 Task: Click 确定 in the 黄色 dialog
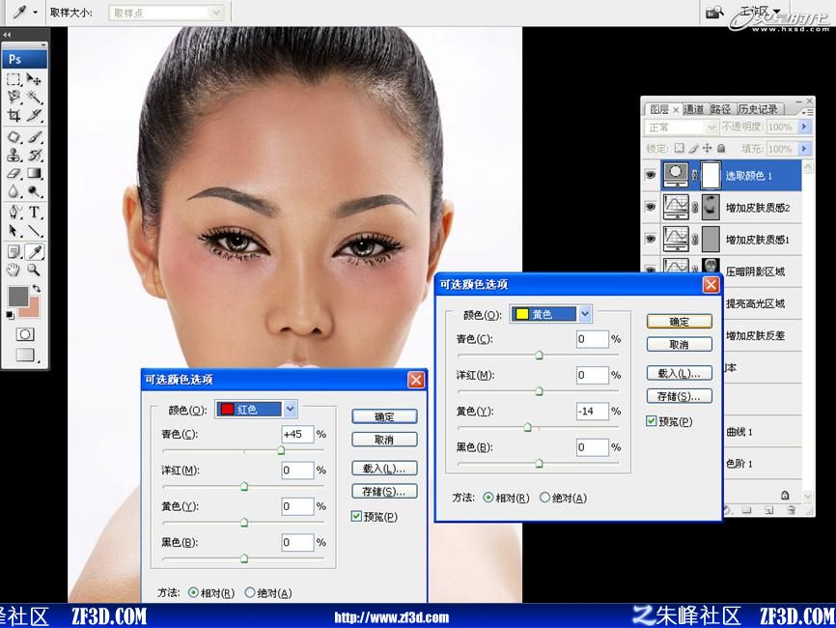point(680,321)
